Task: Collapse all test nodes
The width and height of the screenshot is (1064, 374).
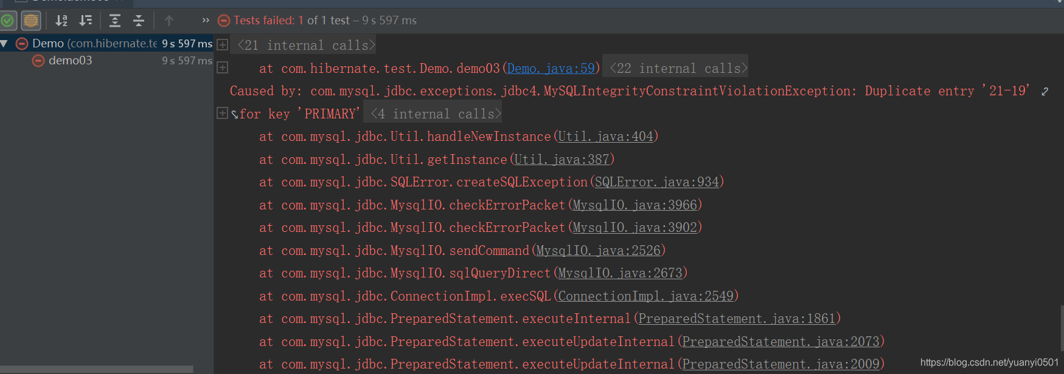Action: point(139,21)
